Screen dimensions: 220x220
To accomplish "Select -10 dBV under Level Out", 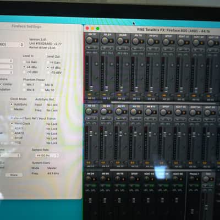I will [48, 73].
